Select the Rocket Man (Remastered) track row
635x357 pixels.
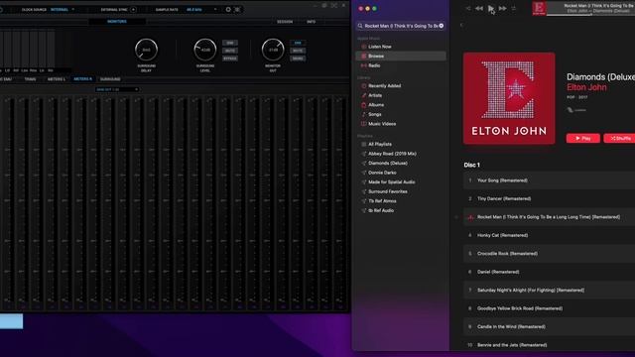tap(549, 217)
